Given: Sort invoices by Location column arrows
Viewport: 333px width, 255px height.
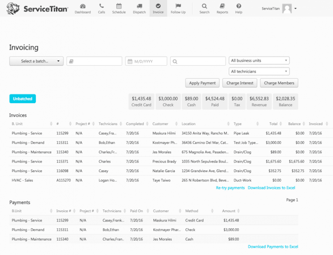Looking at the screenshot, I should 228,124.
